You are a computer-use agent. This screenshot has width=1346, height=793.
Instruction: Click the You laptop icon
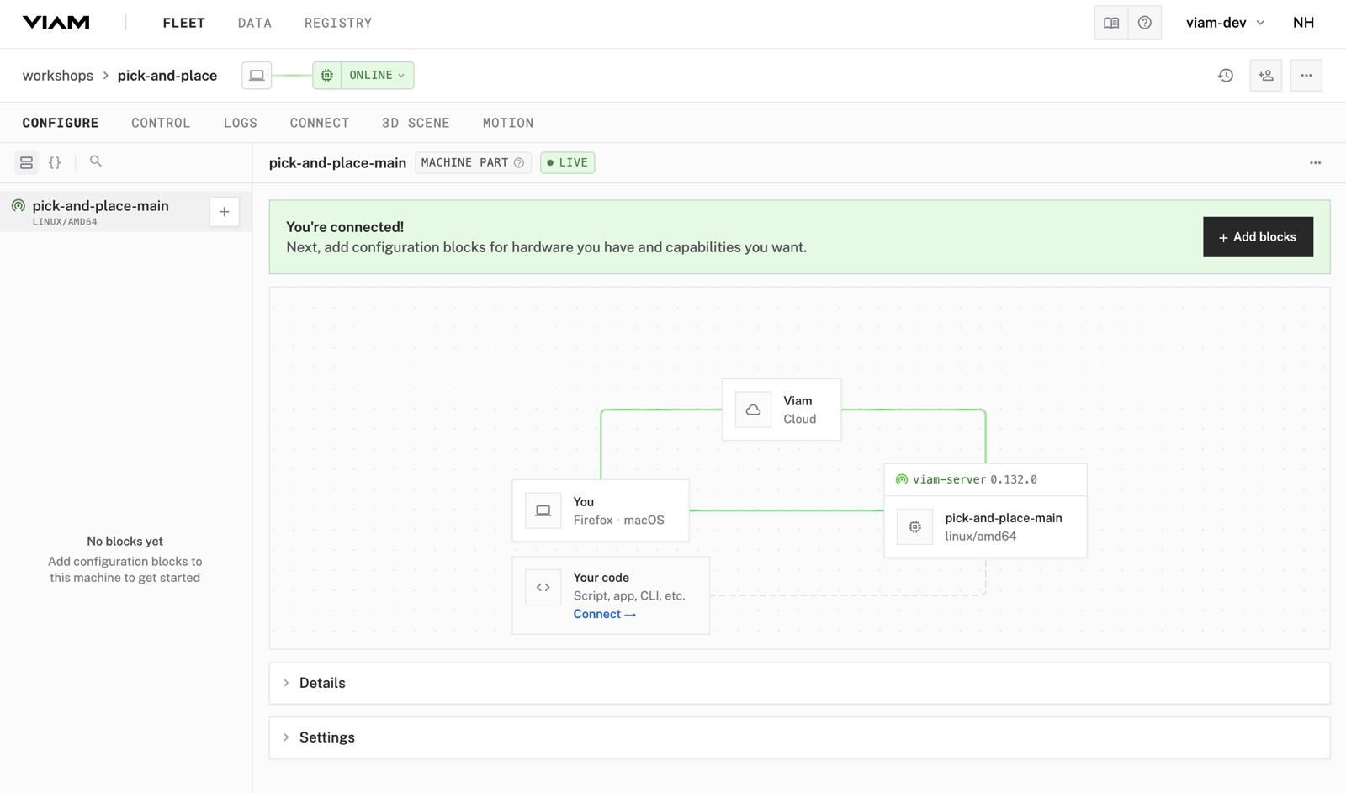(543, 510)
